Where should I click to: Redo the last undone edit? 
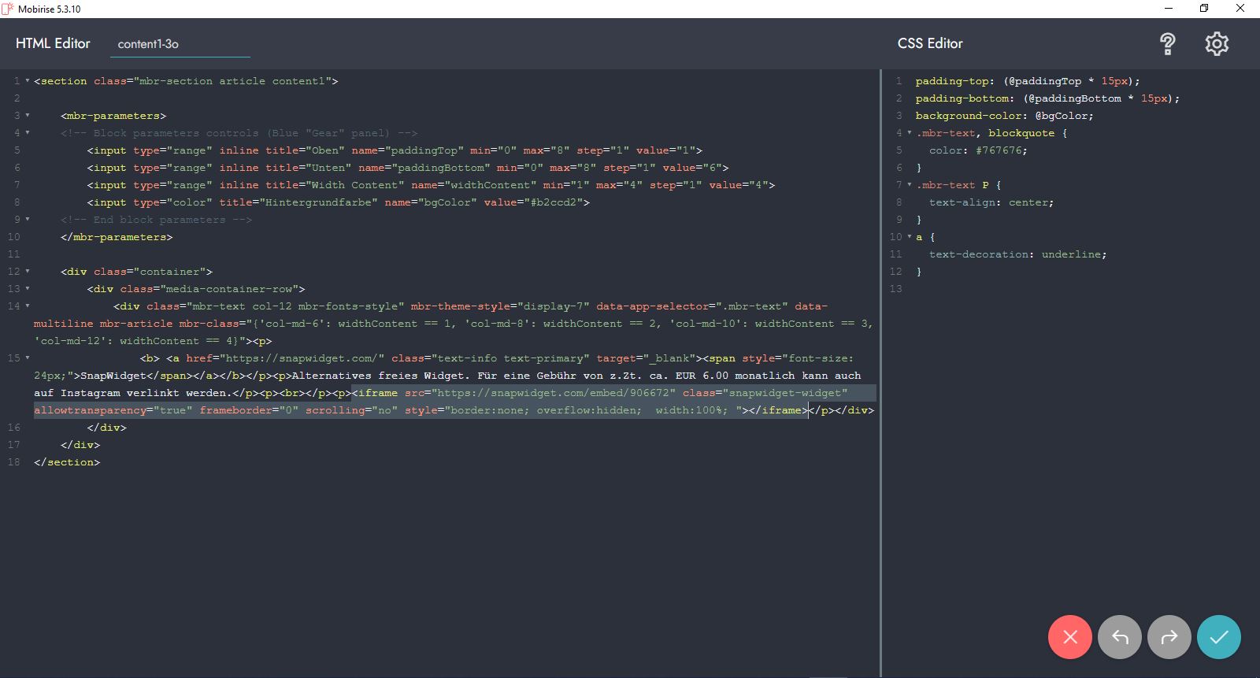1169,636
